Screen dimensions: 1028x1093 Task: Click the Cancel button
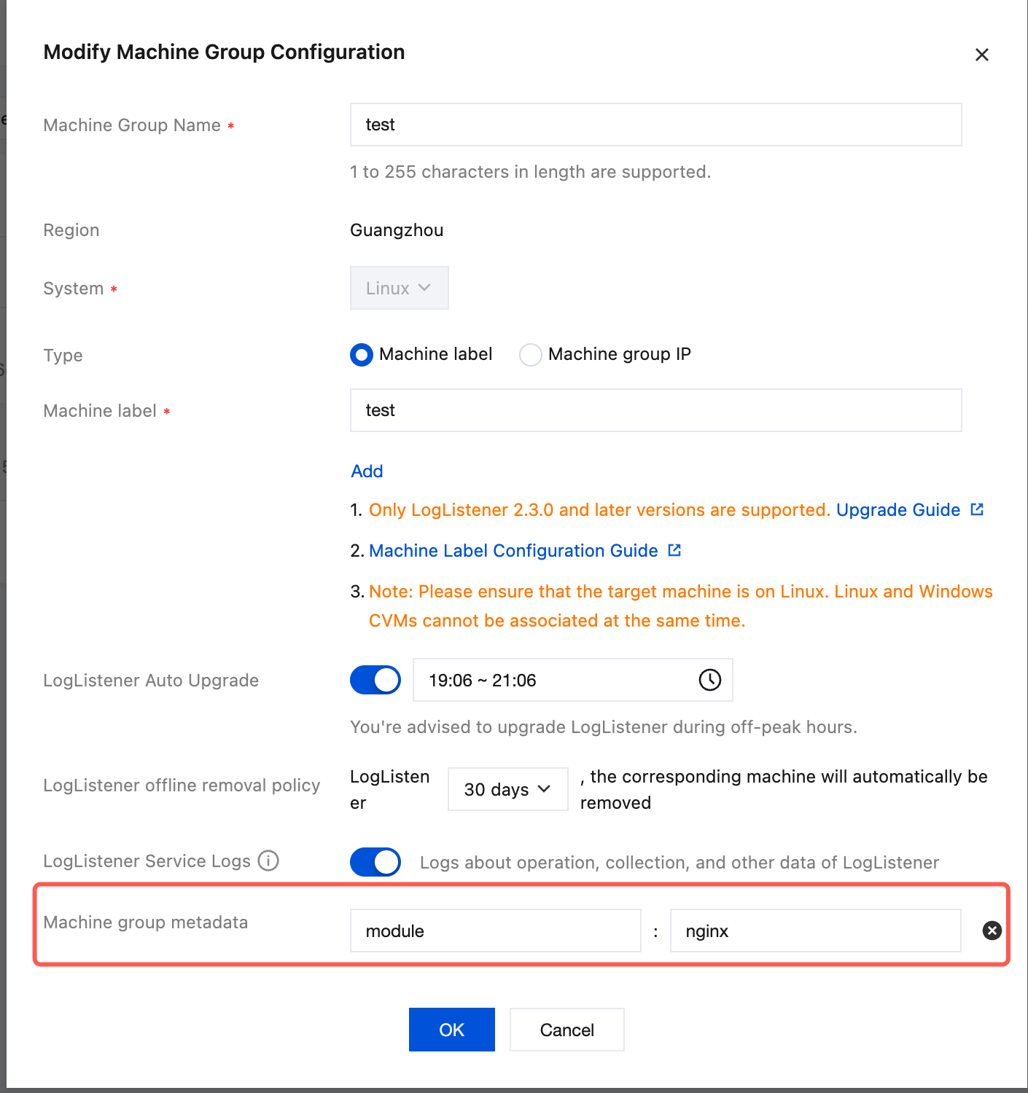(x=566, y=1030)
